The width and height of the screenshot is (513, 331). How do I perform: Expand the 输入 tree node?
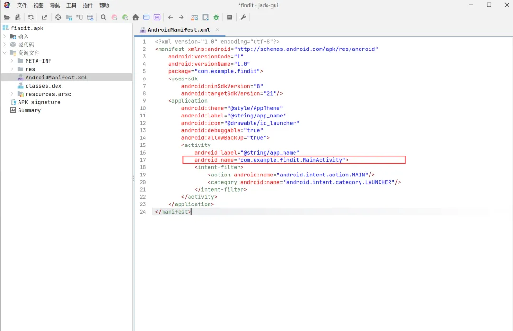5,36
